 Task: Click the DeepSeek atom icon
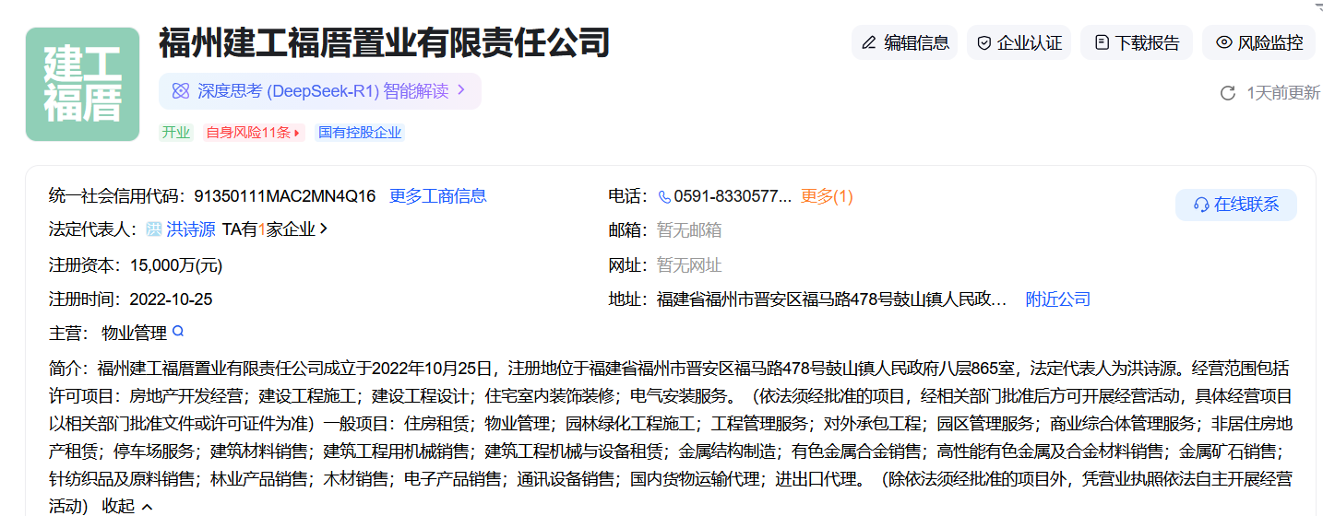[181, 91]
